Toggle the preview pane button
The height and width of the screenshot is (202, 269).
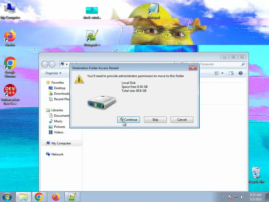tap(231, 73)
